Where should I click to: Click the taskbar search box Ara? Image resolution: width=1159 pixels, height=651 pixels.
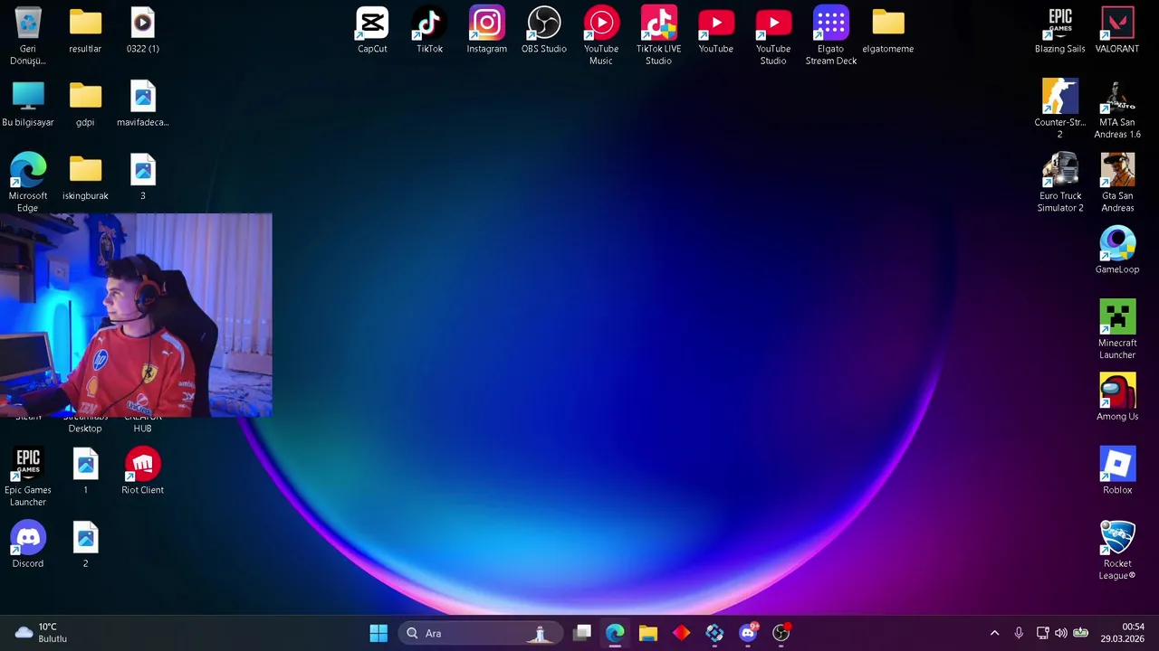(x=480, y=633)
